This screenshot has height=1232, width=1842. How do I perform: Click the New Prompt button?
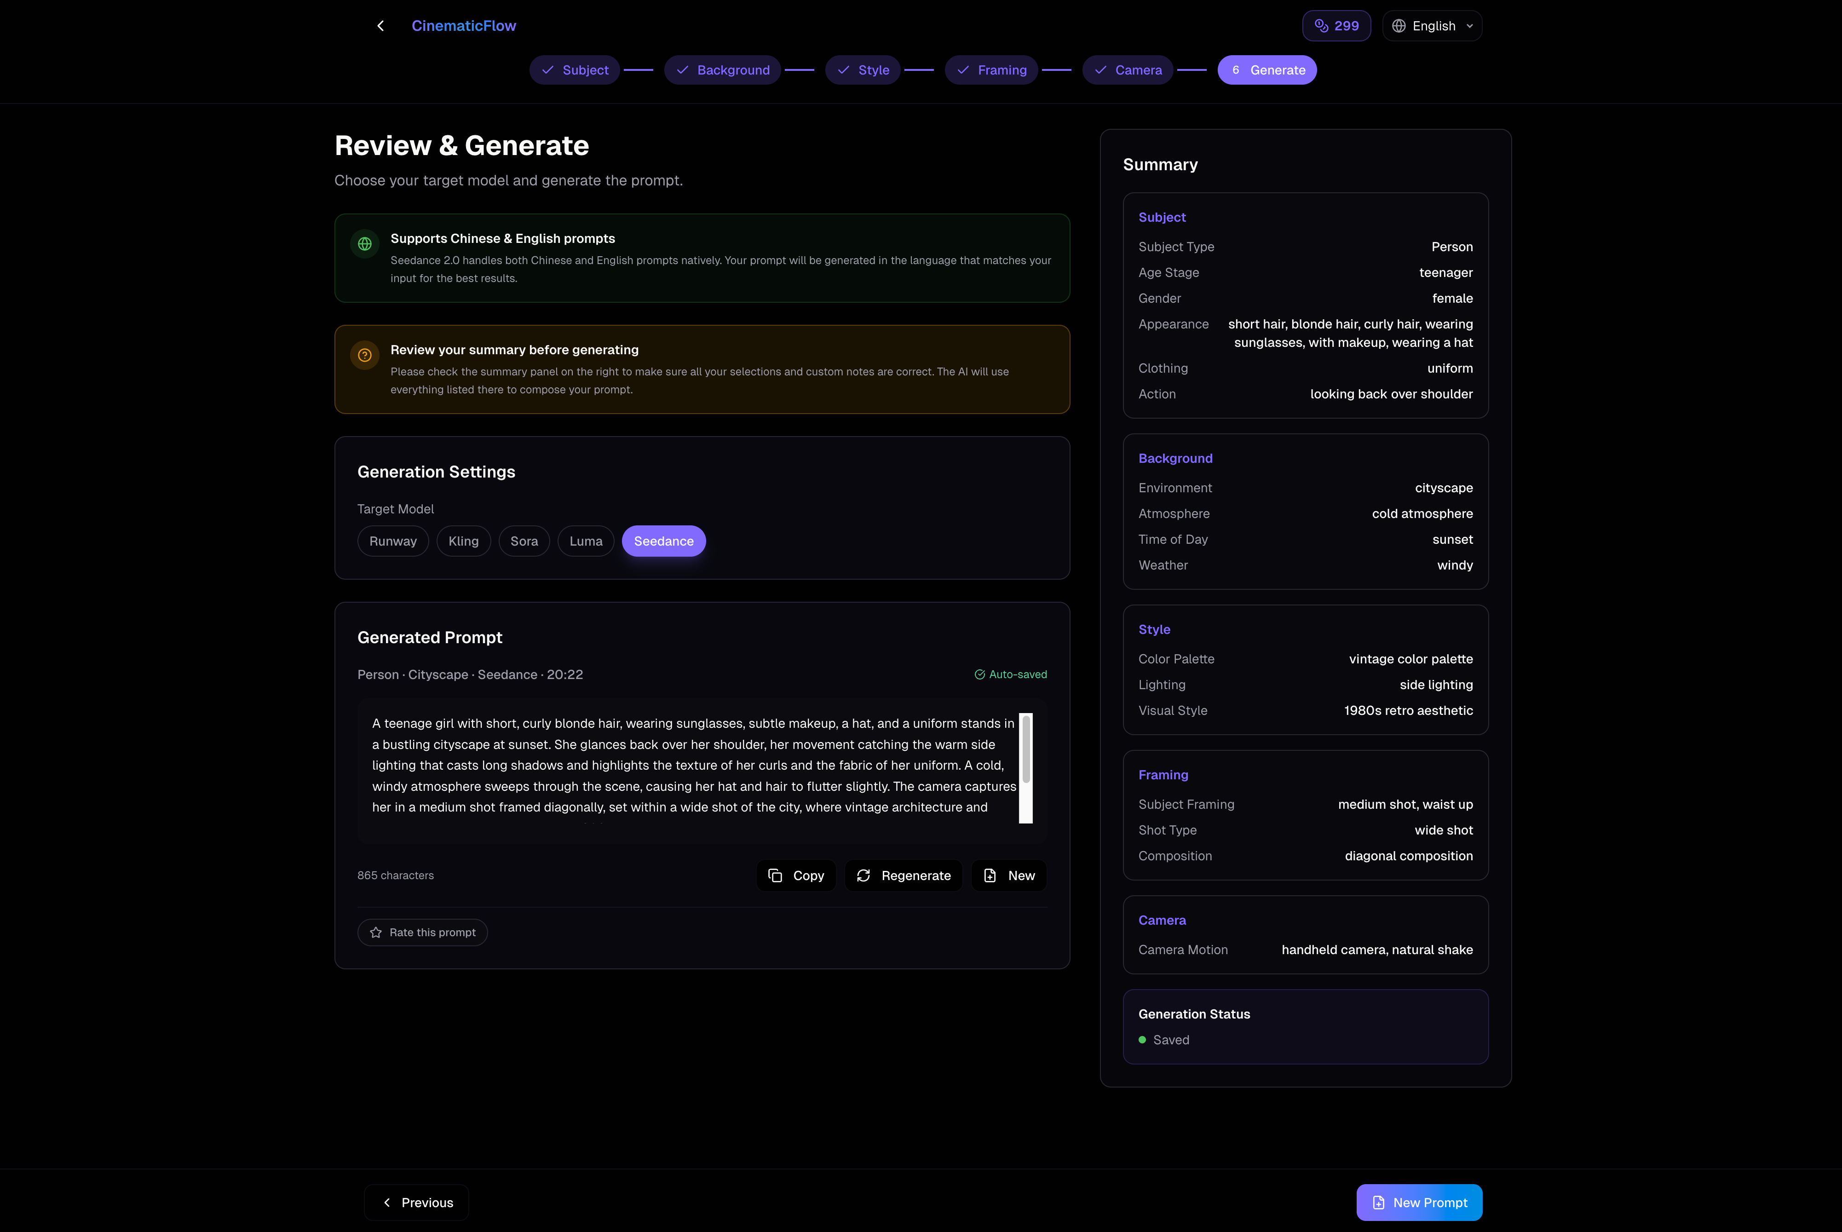pos(1419,1202)
